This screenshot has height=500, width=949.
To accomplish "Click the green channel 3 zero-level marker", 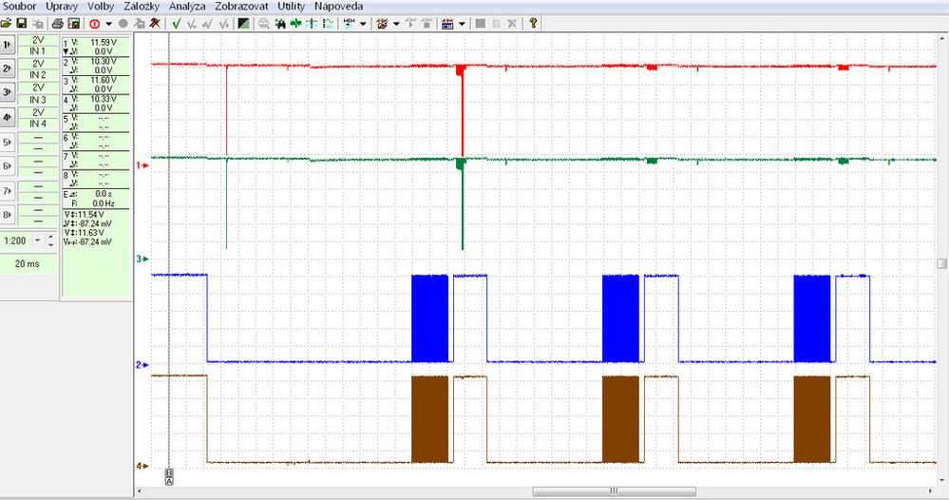I will point(142,260).
